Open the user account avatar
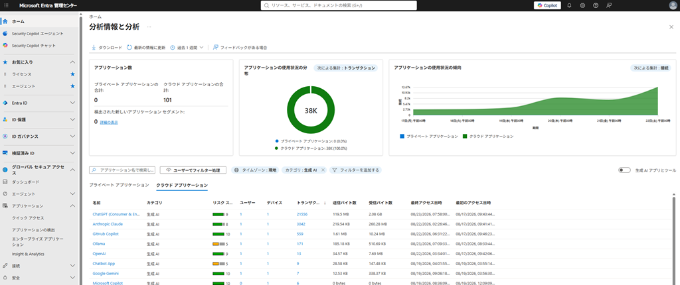Screen dimensions: 680x285 (x=673, y=5)
